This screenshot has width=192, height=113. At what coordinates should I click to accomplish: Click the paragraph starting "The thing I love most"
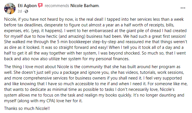click(x=96, y=84)
